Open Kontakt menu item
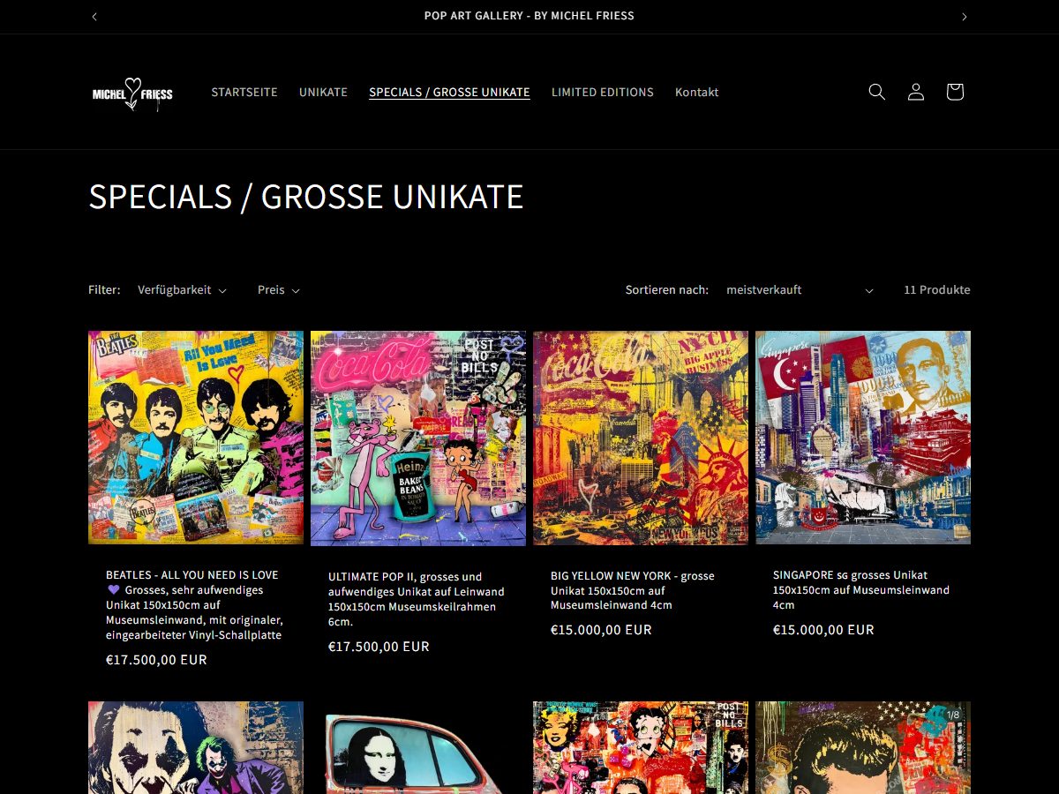Image resolution: width=1059 pixels, height=794 pixels. click(x=697, y=92)
